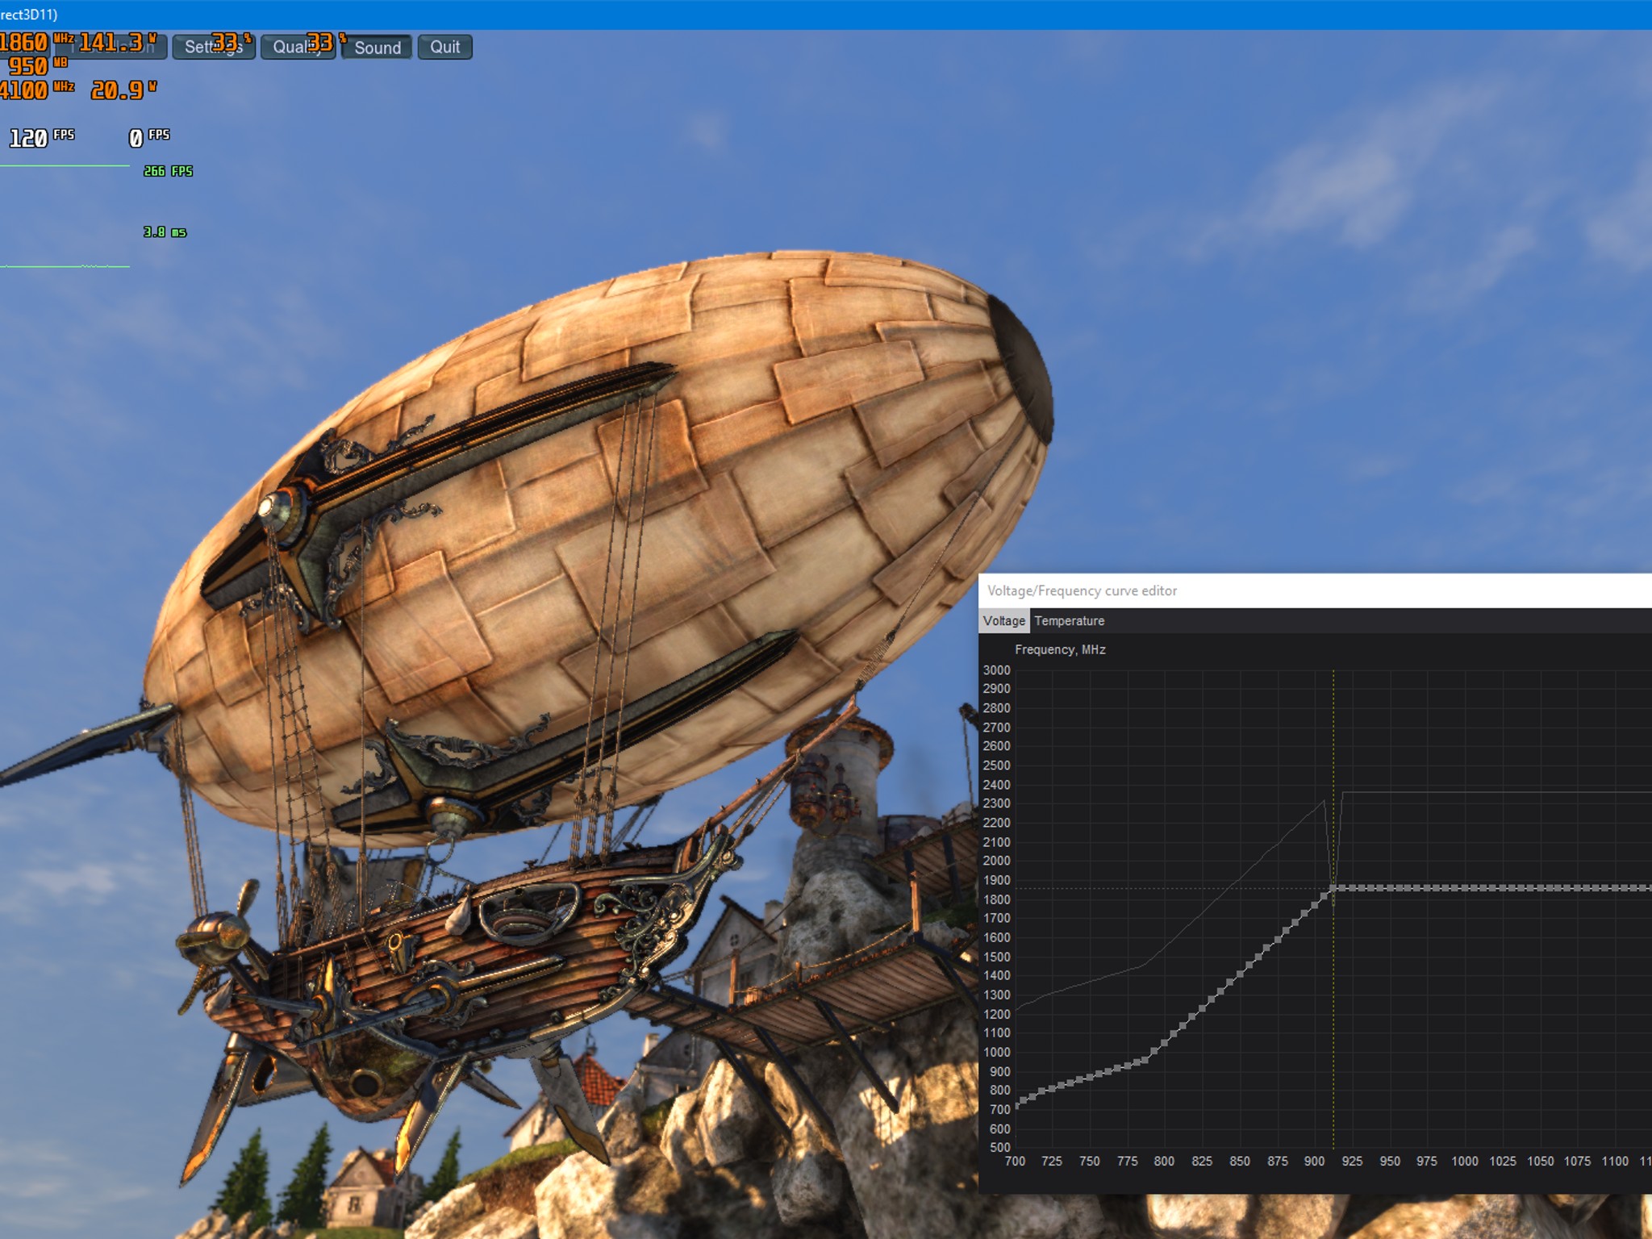Select the first curve point at 700 mV
1652x1239 pixels.
[1016, 1106]
